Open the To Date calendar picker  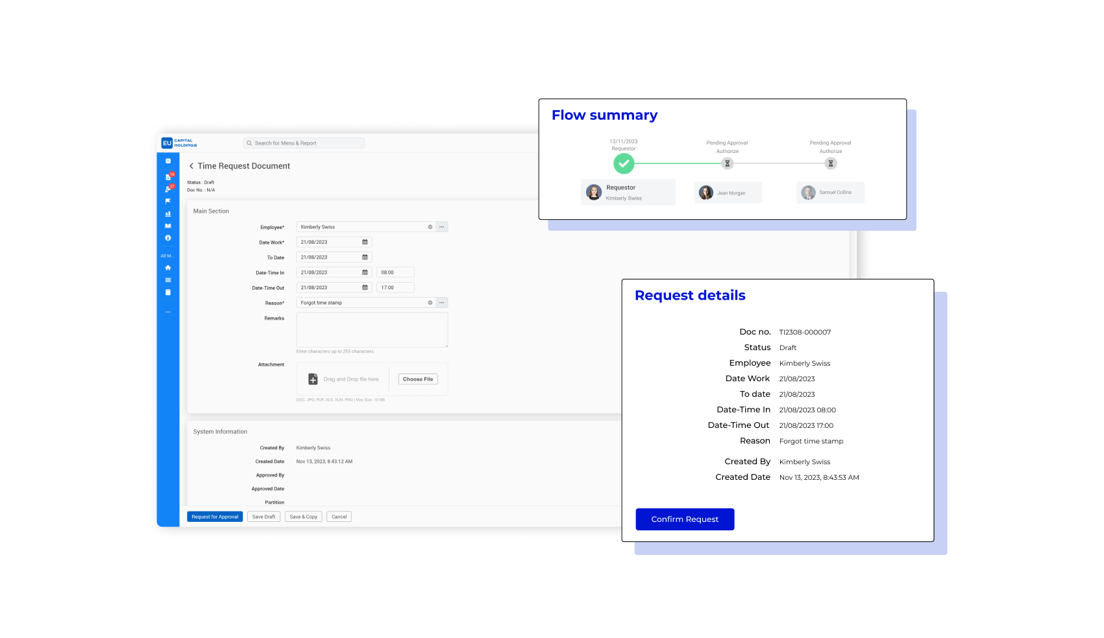click(365, 257)
